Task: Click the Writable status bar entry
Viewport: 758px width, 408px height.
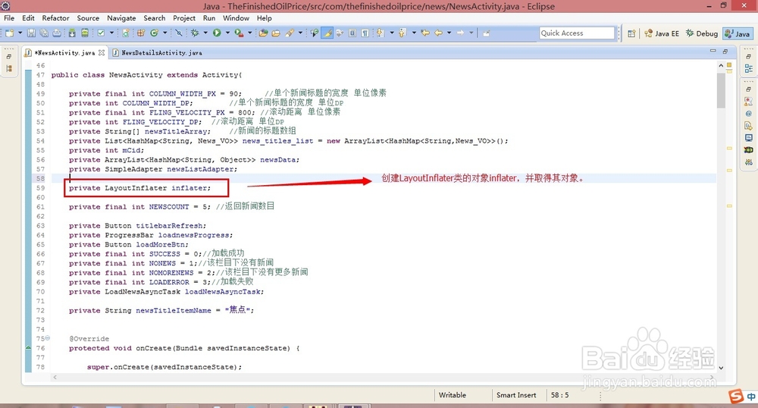Action: [453, 395]
